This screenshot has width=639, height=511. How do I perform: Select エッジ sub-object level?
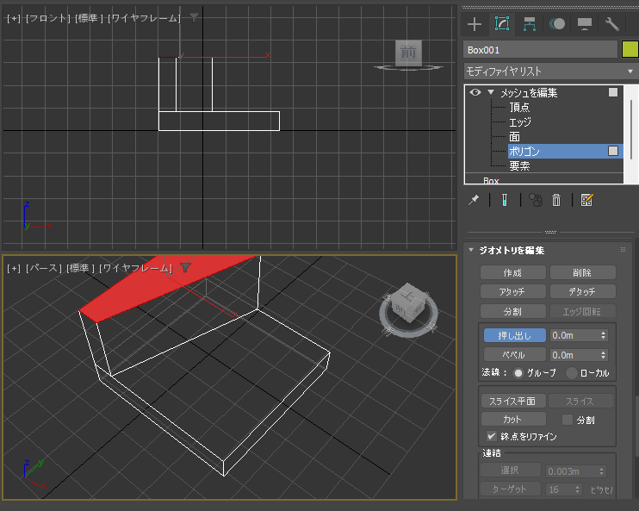[520, 122]
